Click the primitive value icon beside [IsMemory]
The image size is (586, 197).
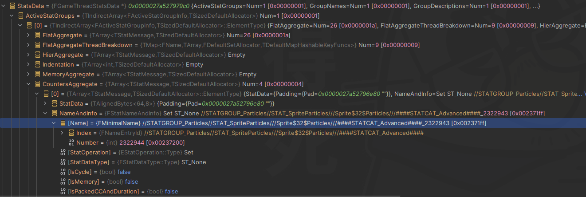63,182
